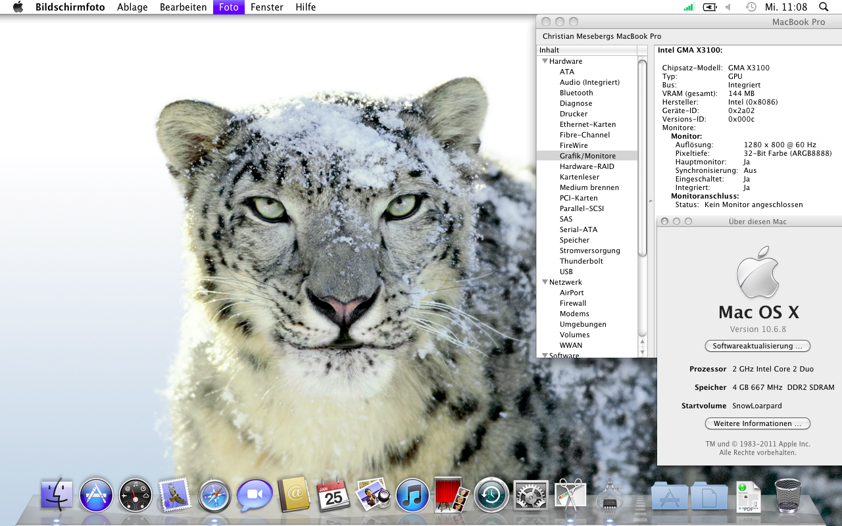Open Photo Booth in the dock
The height and width of the screenshot is (526, 842).
(452, 495)
